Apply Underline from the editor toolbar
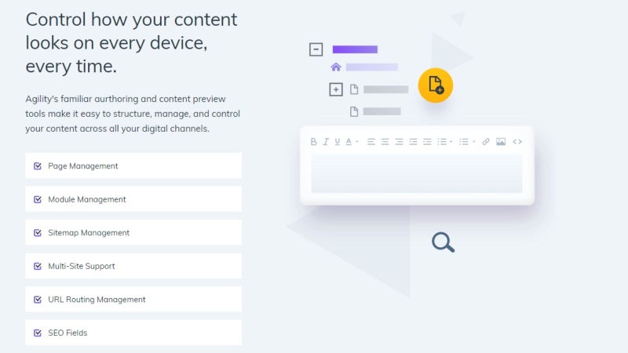The width and height of the screenshot is (628, 353). [x=338, y=142]
